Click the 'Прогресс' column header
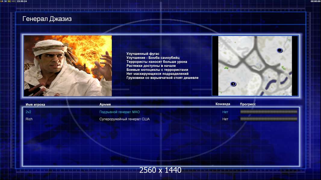 [248, 104]
